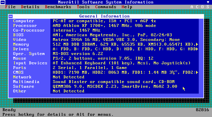Click the down arrow in title bar
Screen dimensions: 212x117
[208, 2]
